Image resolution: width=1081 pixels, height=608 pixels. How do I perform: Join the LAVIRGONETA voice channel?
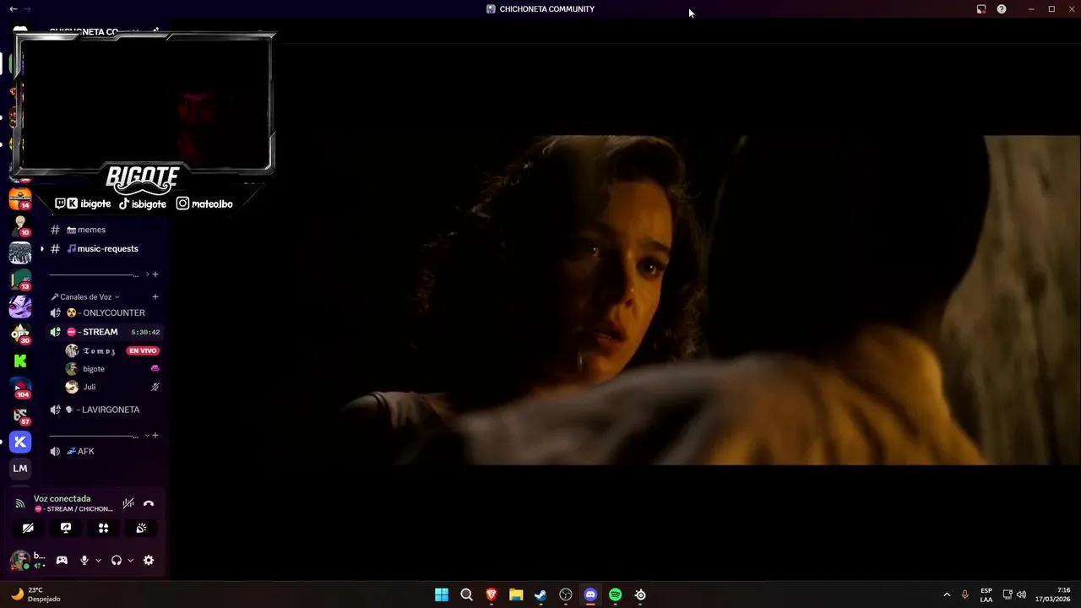click(x=105, y=410)
